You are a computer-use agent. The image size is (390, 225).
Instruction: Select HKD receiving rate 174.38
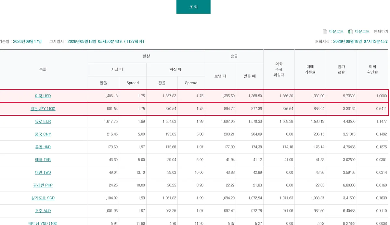click(x=256, y=147)
